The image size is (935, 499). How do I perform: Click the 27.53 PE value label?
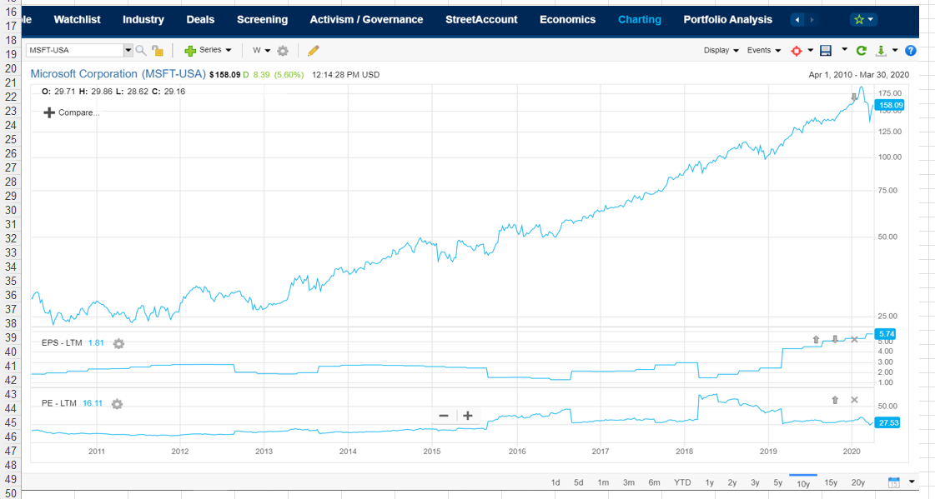(887, 423)
